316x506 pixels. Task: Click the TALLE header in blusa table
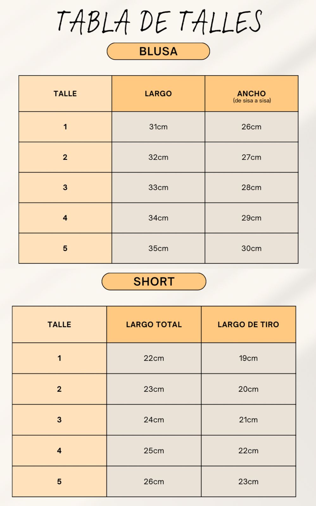(x=65, y=94)
